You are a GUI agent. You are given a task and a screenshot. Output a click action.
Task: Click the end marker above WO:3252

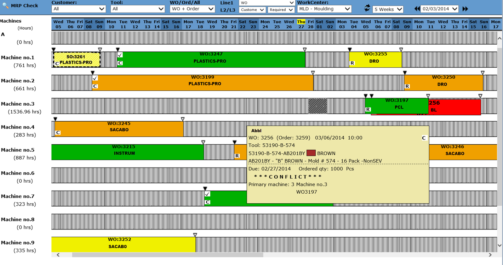(195, 235)
